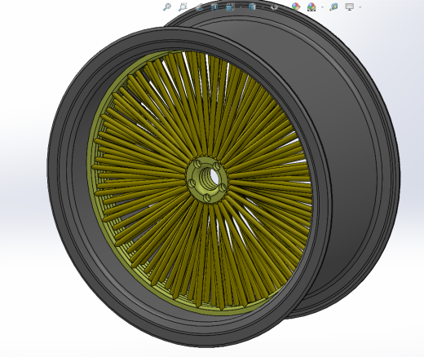Select the center bore hole of the hub
Image resolution: width=424 pixels, height=357 pixels.
(x=209, y=178)
